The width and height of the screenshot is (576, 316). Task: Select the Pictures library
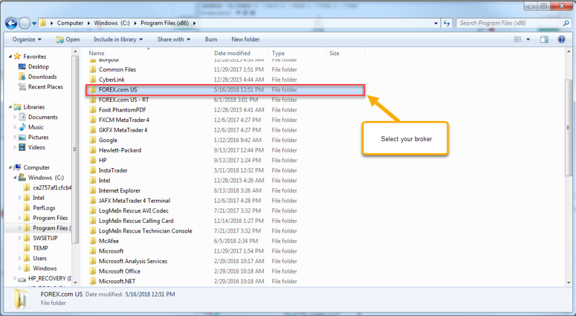(38, 137)
